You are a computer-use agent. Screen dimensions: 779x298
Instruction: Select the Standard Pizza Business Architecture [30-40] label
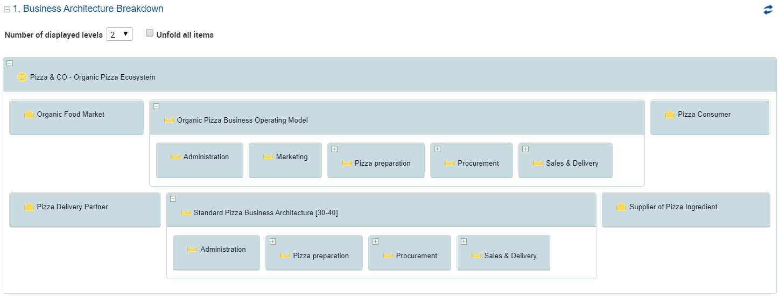[x=265, y=213]
